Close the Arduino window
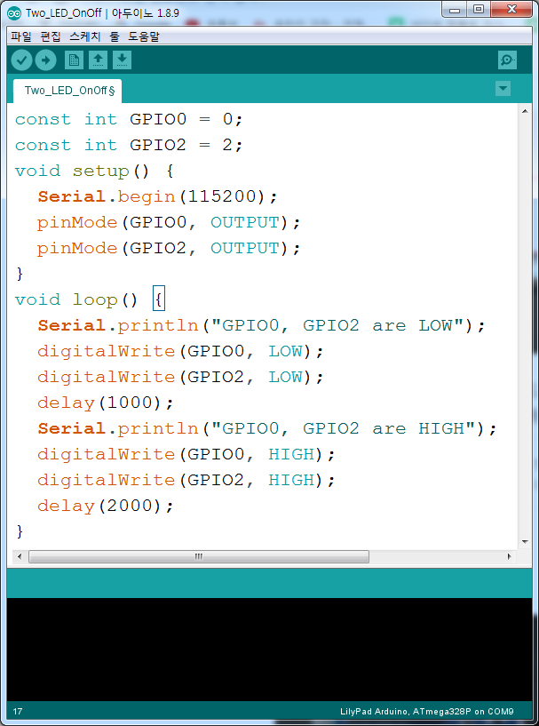 (511, 9)
